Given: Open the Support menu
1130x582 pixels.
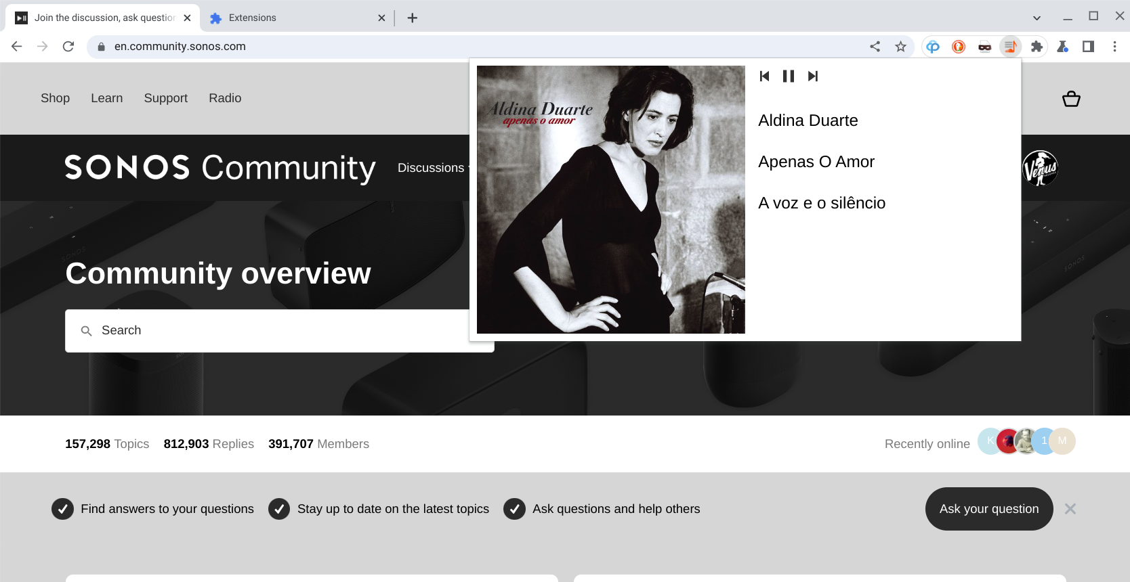Looking at the screenshot, I should [x=166, y=98].
